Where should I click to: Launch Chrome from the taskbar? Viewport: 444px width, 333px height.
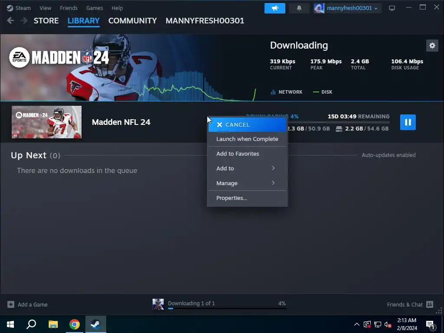coord(75,324)
